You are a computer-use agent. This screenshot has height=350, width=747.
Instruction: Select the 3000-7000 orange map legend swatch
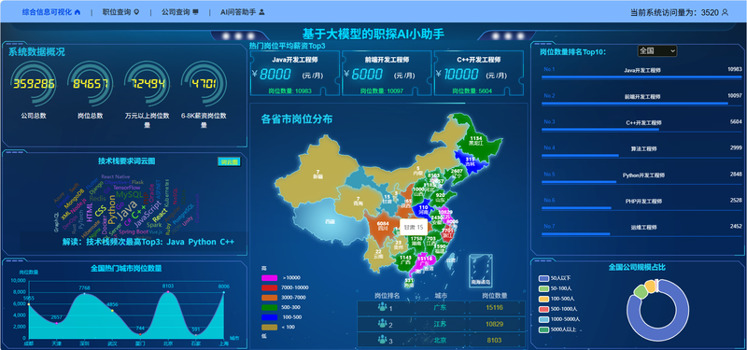(x=269, y=298)
